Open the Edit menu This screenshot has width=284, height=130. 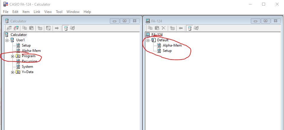pyautogui.click(x=15, y=12)
